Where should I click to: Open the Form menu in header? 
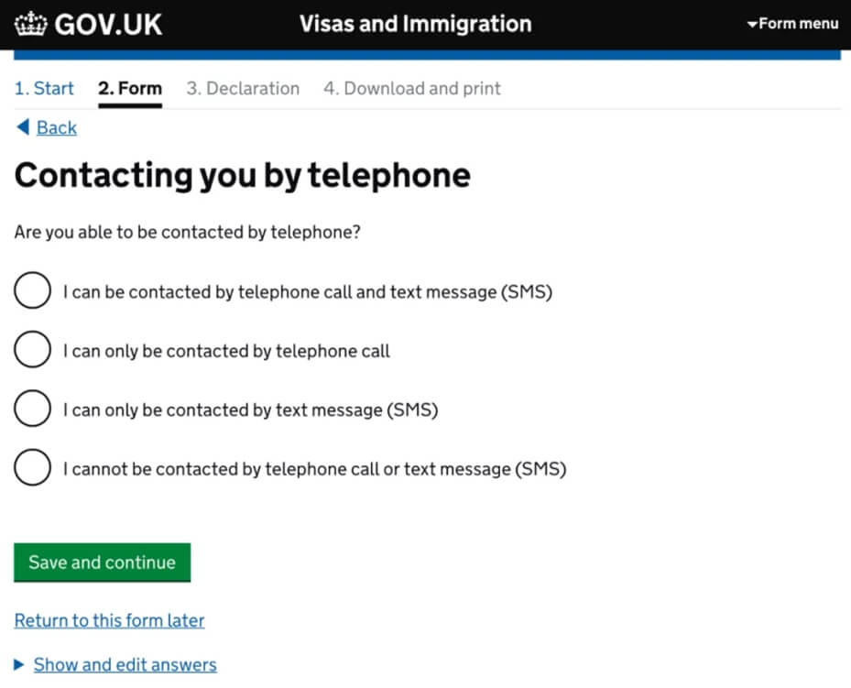(793, 24)
